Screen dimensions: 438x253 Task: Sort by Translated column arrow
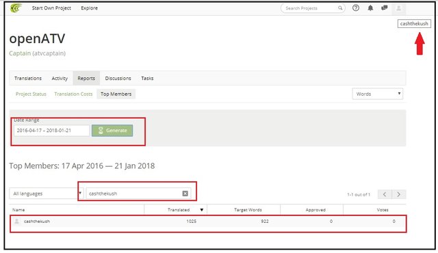click(x=202, y=210)
